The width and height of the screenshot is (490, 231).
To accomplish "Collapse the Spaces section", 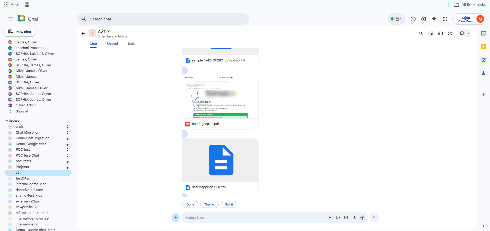I will 7,121.
